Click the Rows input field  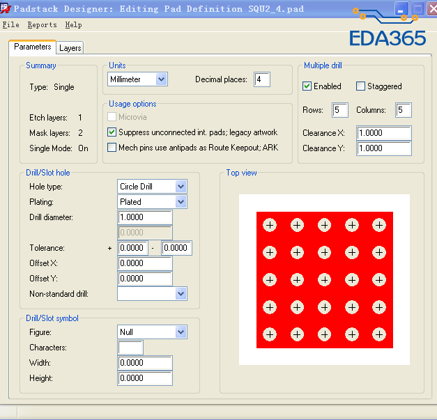click(339, 110)
